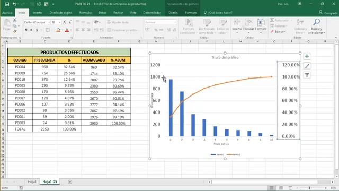Click the Copy icon in Portapapeles
This screenshot has height=191, width=339.
point(14,26)
